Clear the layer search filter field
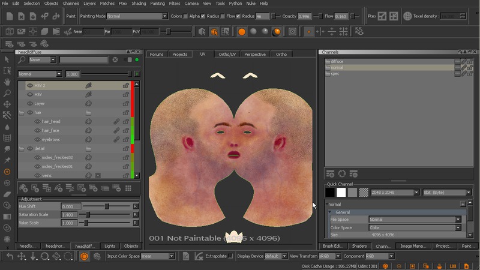 click(x=115, y=60)
